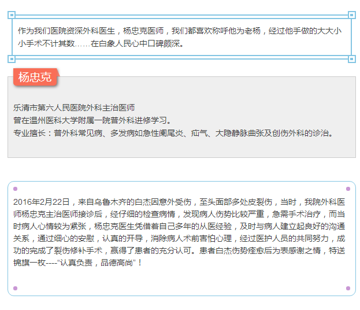Click the story line starting 时病人心情较为紧张
Screen dimensions: 360x310
[x=179, y=226]
